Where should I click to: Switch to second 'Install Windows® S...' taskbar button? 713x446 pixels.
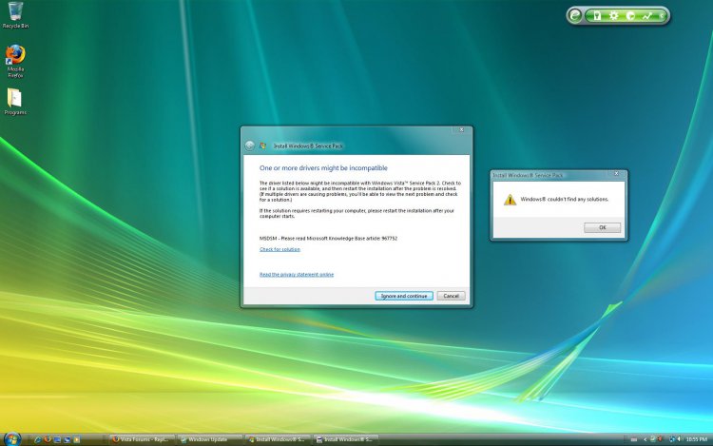tap(346, 439)
